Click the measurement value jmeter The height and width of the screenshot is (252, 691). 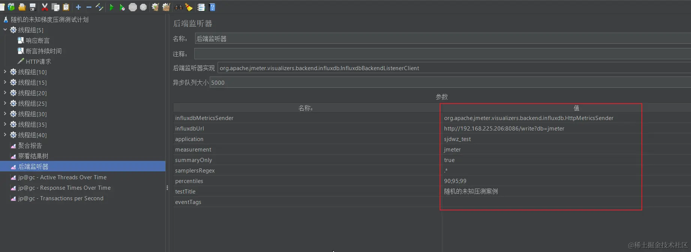click(452, 149)
